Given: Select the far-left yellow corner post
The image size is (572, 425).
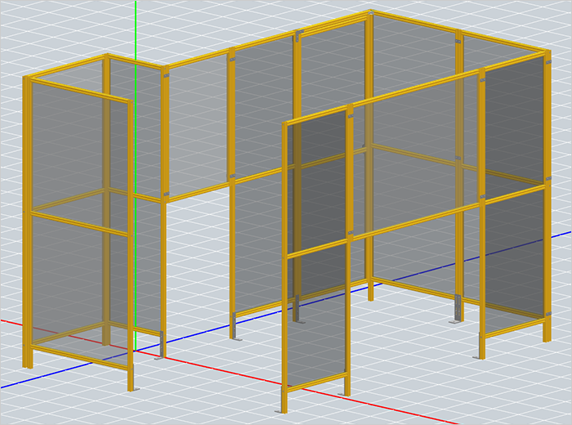Looking at the screenshot, I should pos(29,221).
